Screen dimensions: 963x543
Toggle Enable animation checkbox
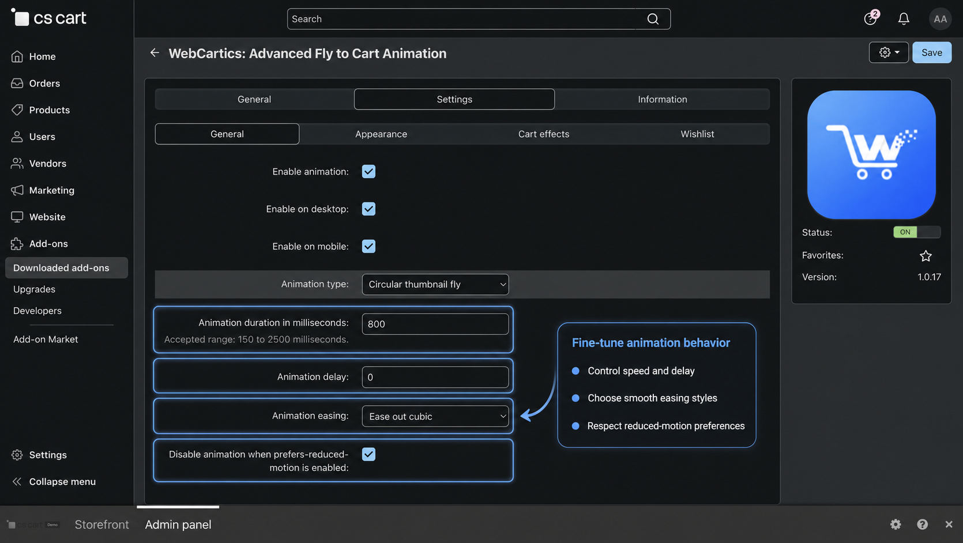[368, 171]
